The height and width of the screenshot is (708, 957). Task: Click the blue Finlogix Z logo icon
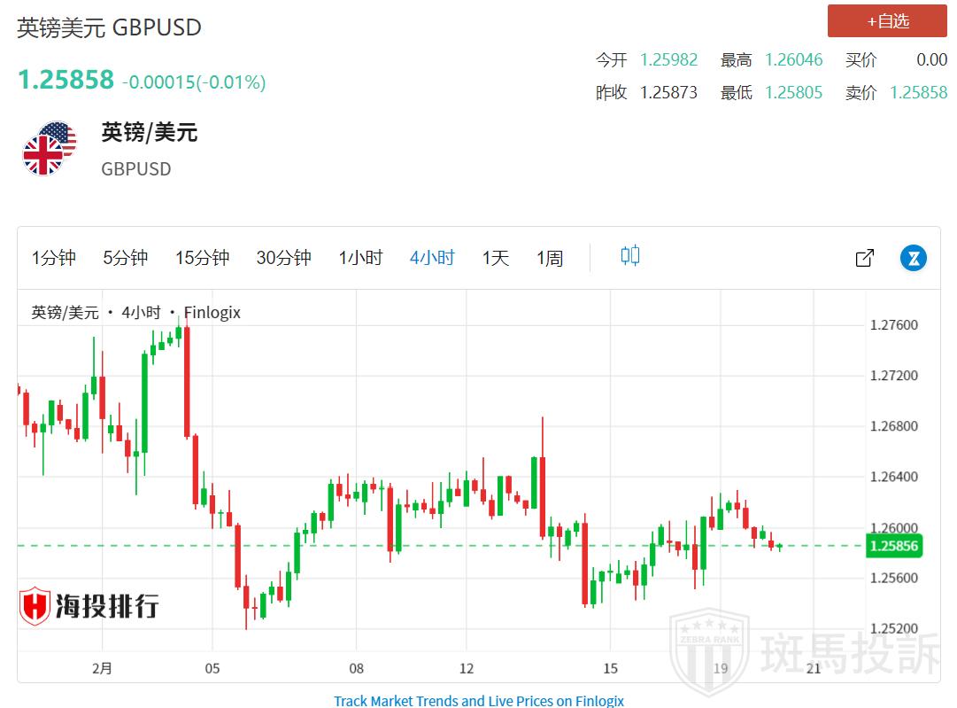(x=913, y=258)
